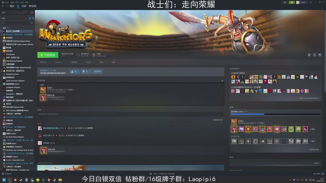Click new note link in notes panel
Image resolution: width=326 pixels, height=183 pixels.
(317, 163)
